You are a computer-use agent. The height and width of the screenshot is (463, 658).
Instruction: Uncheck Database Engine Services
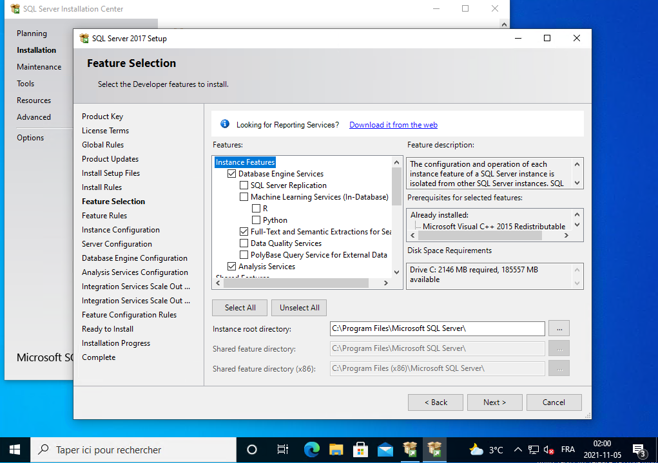[x=232, y=174]
